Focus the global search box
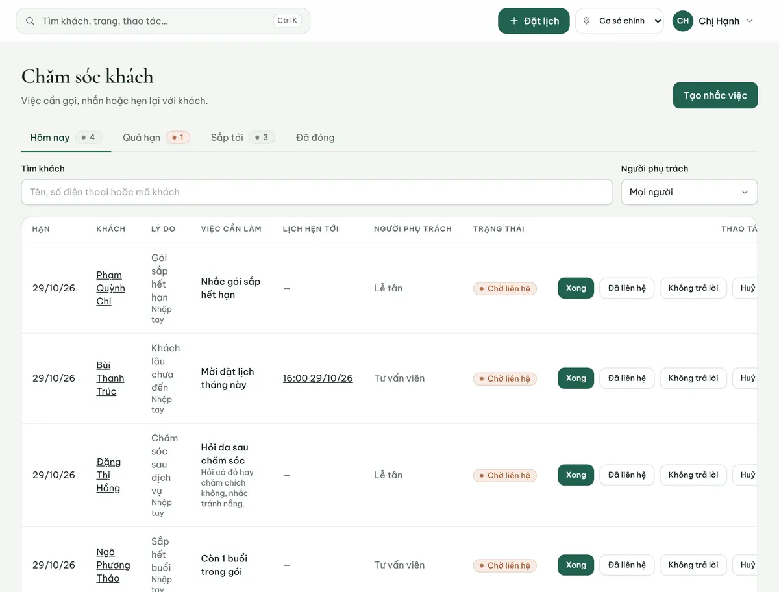The width and height of the screenshot is (779, 592). pos(163,21)
